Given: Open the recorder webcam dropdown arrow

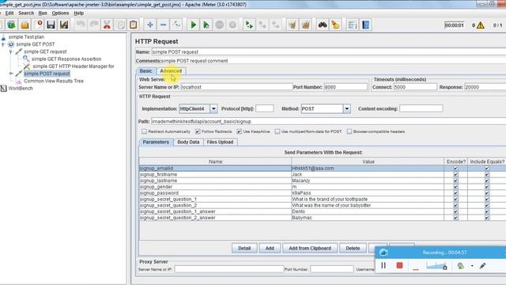Looking at the screenshot, I should point(472,266).
